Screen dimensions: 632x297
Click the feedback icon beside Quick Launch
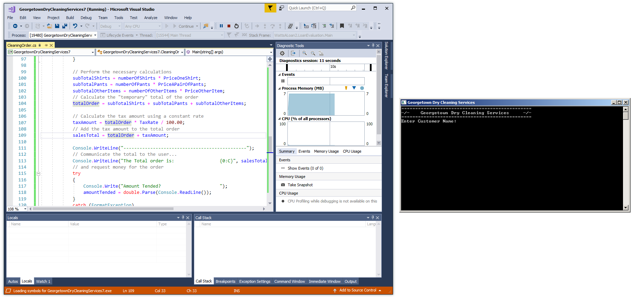(282, 8)
